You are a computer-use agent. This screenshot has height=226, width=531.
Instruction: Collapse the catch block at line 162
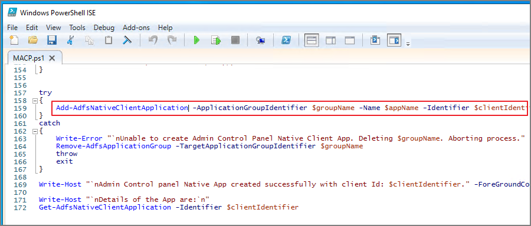35,131
